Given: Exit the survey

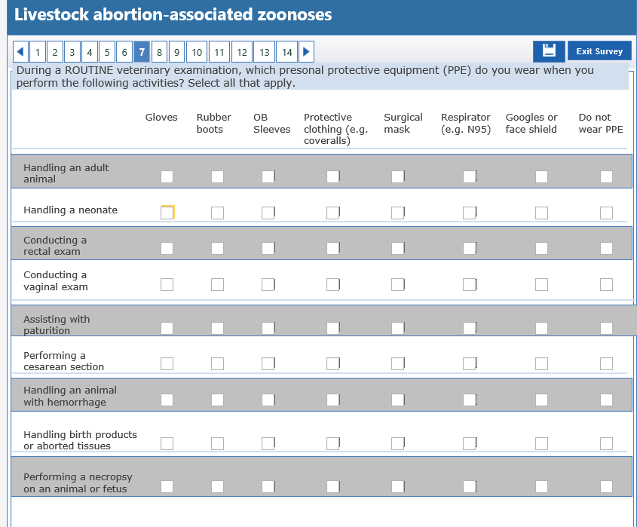Looking at the screenshot, I should (599, 51).
